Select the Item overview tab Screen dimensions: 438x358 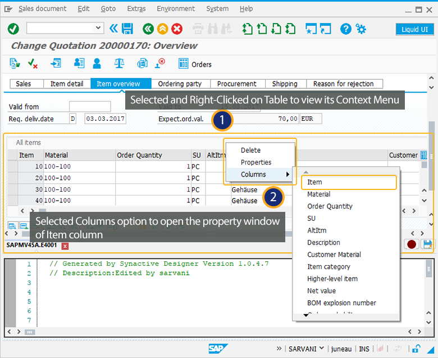(121, 84)
